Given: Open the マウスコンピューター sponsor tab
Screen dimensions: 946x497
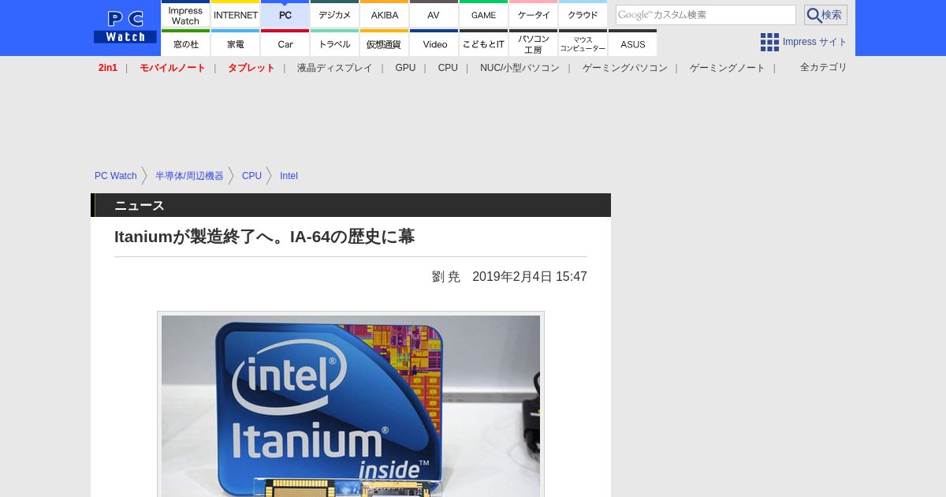Looking at the screenshot, I should 583,43.
